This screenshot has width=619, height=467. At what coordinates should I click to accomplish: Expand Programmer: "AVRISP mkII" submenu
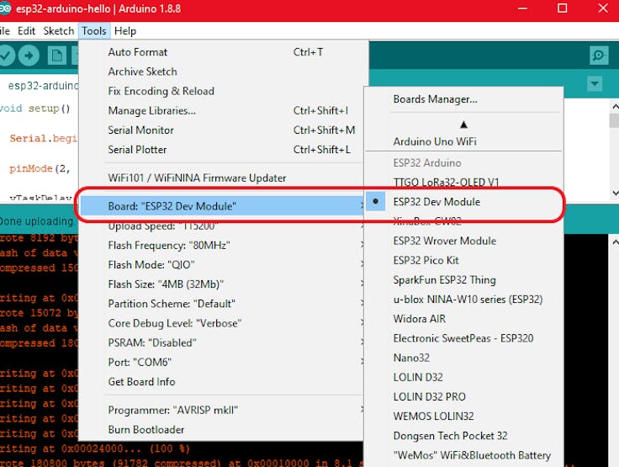(223, 410)
